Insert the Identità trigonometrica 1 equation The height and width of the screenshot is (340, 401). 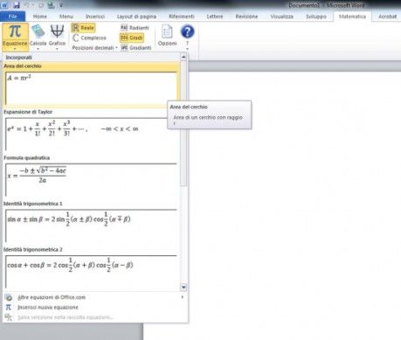[91, 222]
